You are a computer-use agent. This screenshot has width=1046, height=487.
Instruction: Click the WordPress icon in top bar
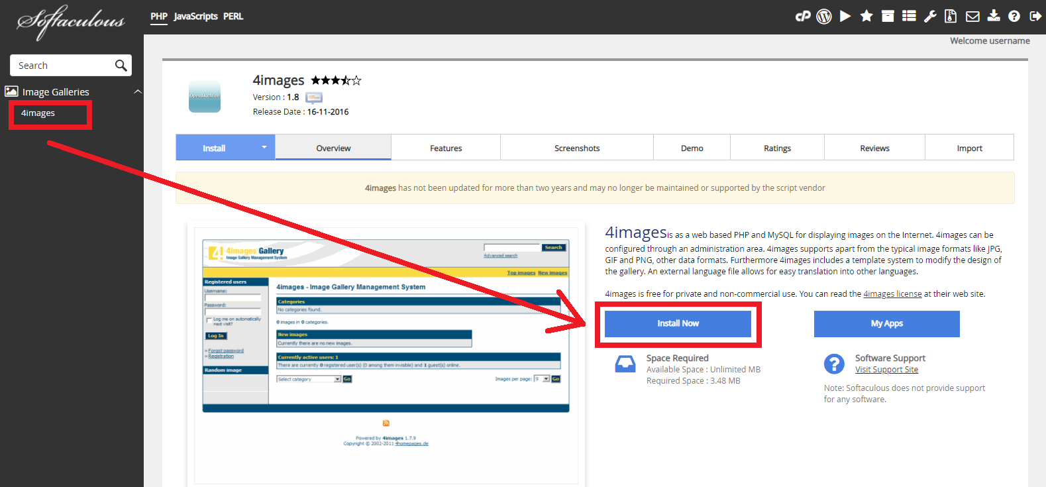(x=824, y=17)
